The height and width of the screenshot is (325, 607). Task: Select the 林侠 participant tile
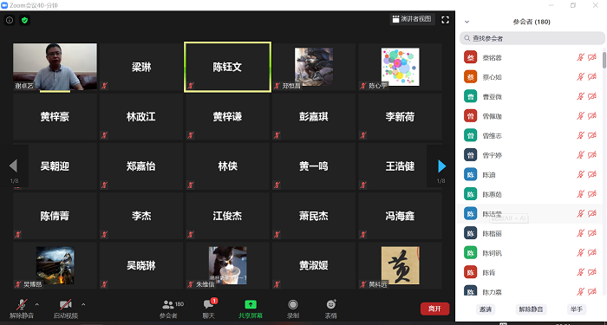coord(227,166)
